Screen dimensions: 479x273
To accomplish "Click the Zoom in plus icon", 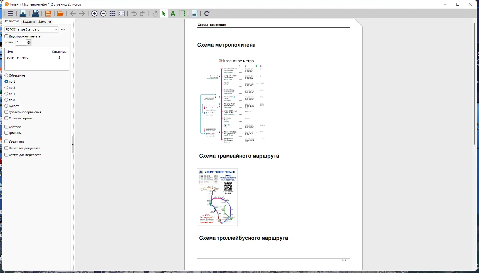I will pyautogui.click(x=95, y=14).
